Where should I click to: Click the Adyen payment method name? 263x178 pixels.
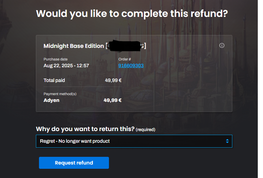tap(52, 100)
